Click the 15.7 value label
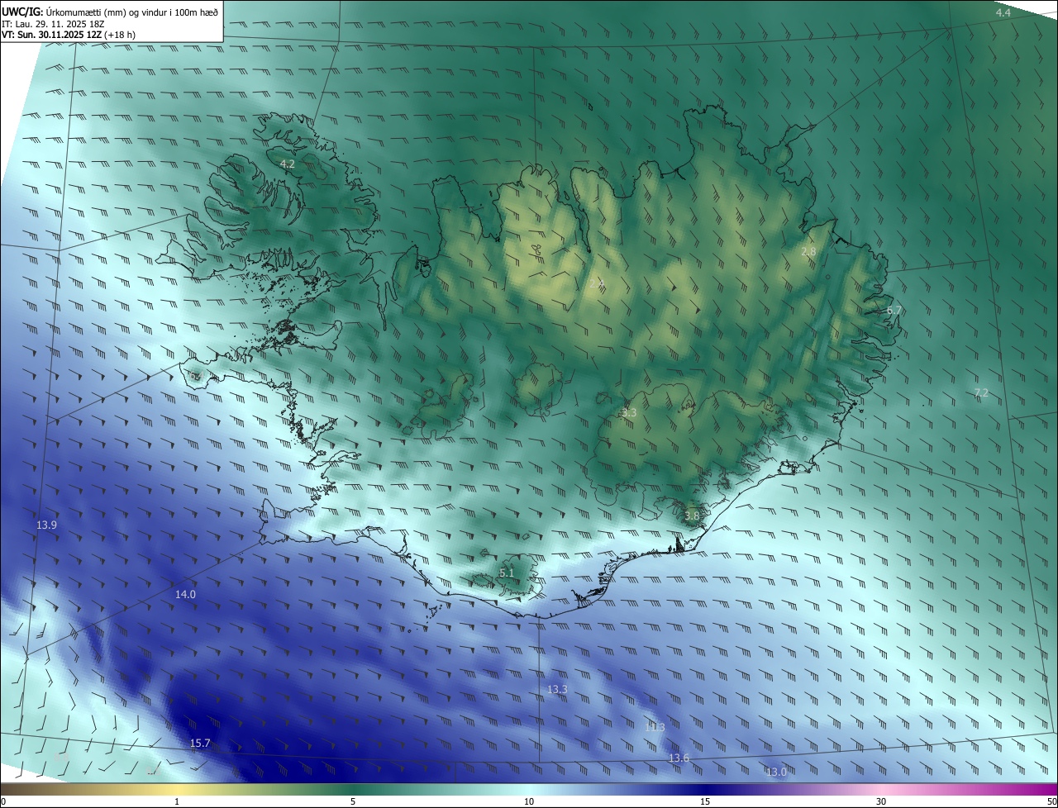 pyautogui.click(x=200, y=743)
